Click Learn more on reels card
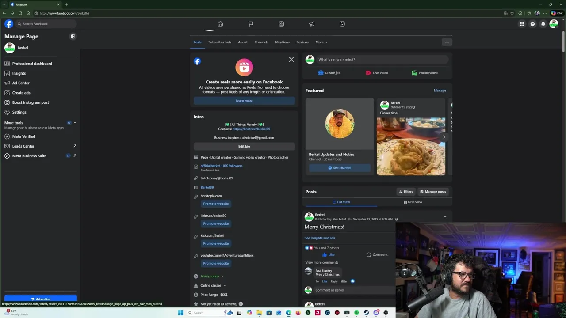The height and width of the screenshot is (318, 566). (244, 101)
